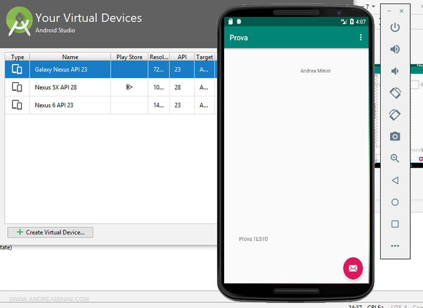Tap the Prova title in app bar
This screenshot has height=308, width=423.
click(x=239, y=37)
